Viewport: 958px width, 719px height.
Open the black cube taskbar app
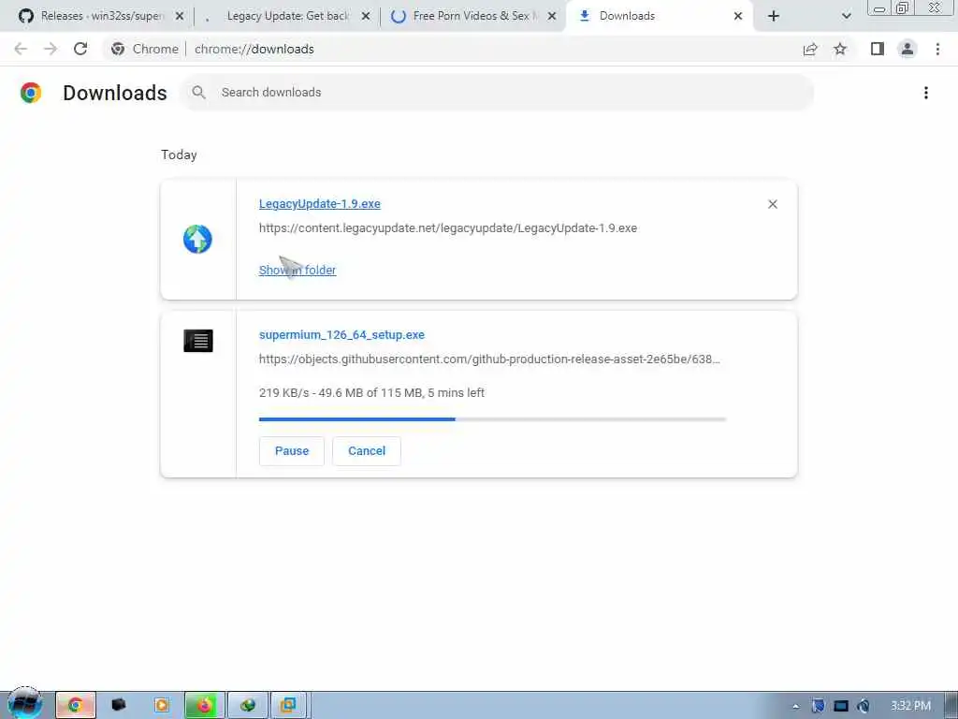click(119, 706)
